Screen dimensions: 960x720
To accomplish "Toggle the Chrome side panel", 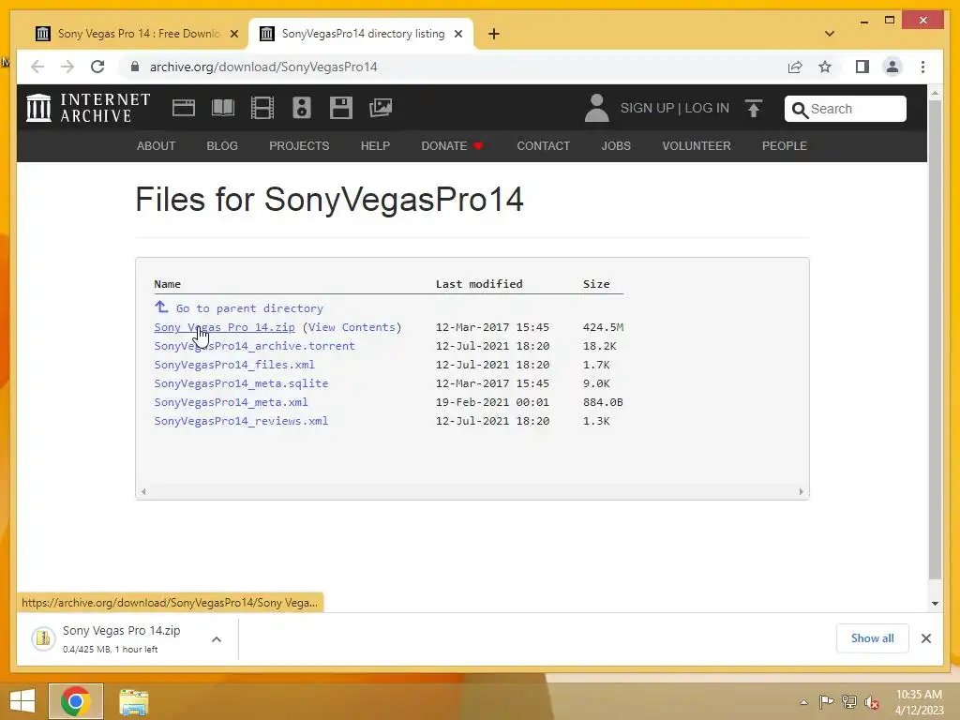I will 862,67.
